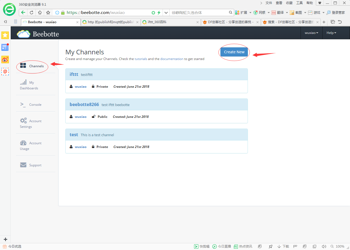Click the browser Back arrow button
Screen dimensions: 350x250
point(23,13)
